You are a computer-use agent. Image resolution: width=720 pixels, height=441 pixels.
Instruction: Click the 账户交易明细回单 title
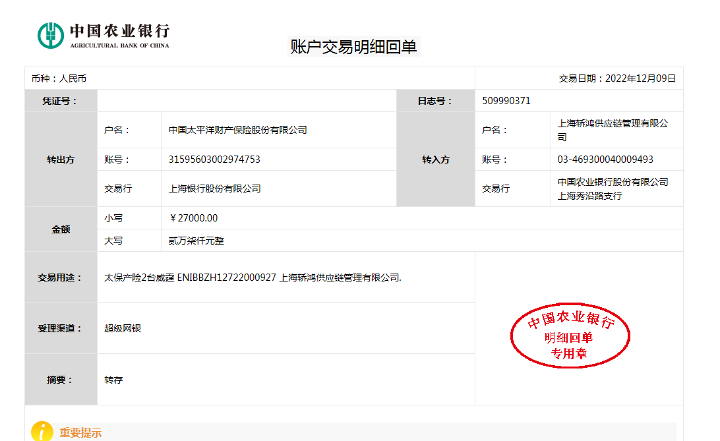354,47
